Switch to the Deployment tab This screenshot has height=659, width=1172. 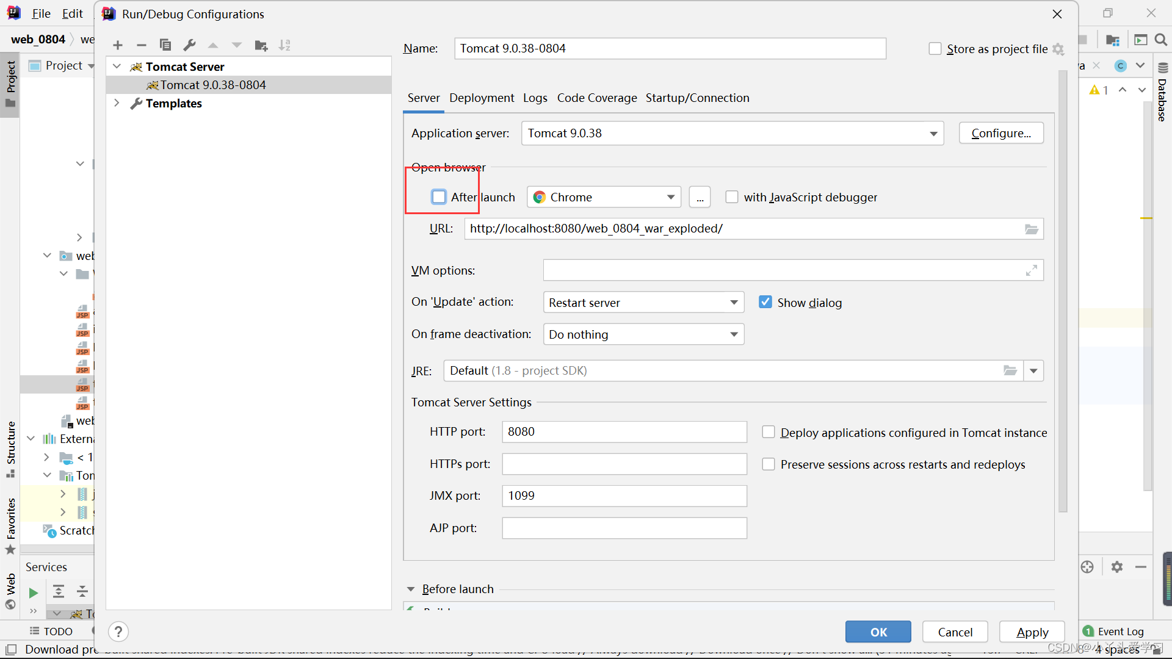pos(482,98)
